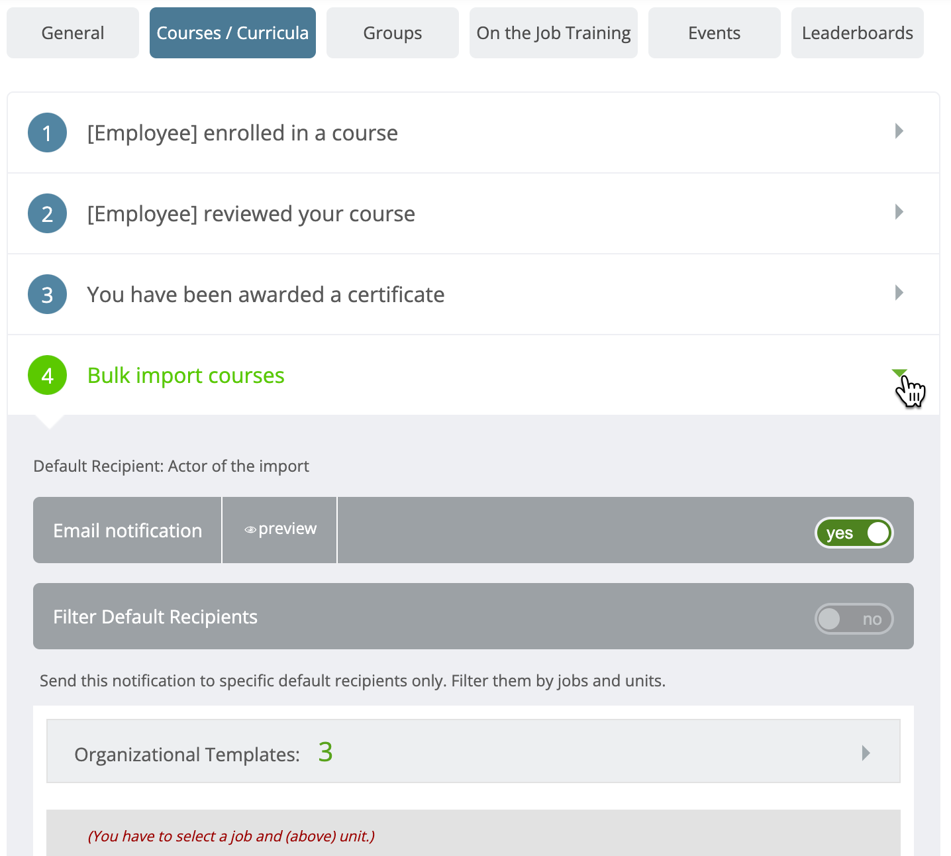Screen dimensions: 951x856
Task: Click the '[Employee] enrolled in a course' title
Action: (x=242, y=133)
